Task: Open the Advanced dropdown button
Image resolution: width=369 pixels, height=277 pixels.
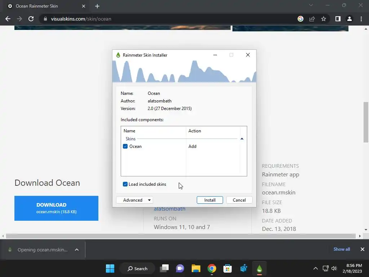Action: [x=135, y=200]
